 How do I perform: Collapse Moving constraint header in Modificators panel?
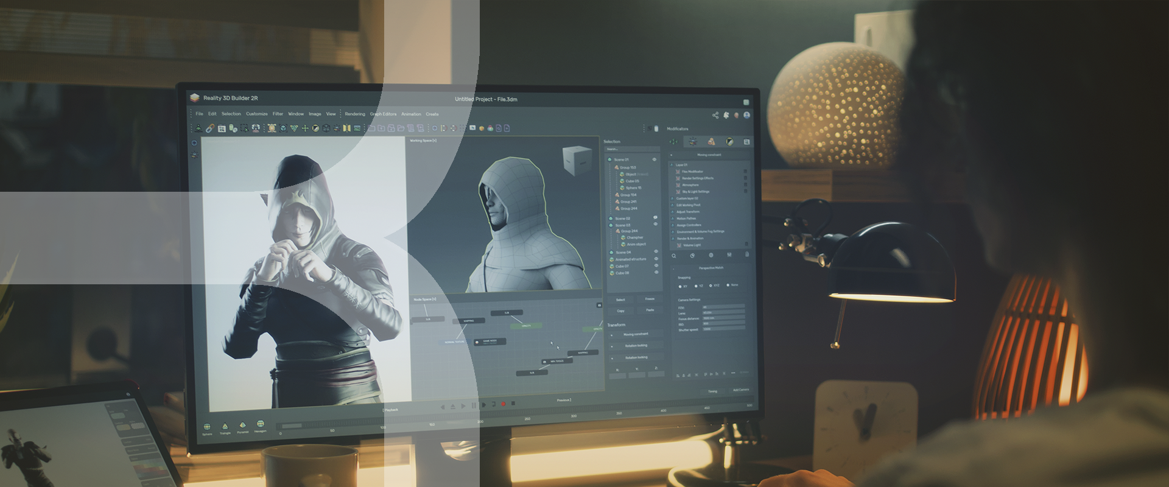click(672, 155)
